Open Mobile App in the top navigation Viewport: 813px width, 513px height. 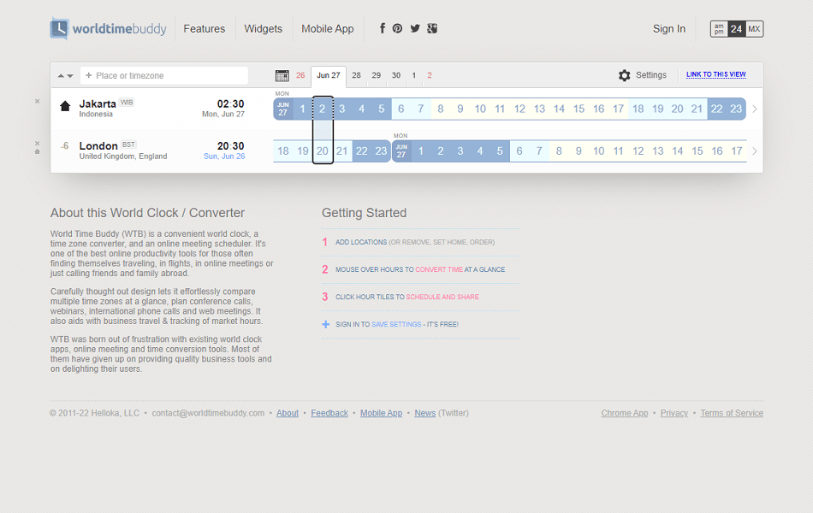pos(328,29)
